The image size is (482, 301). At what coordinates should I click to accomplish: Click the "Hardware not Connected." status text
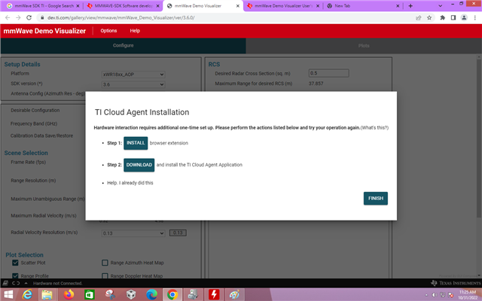tap(57, 283)
